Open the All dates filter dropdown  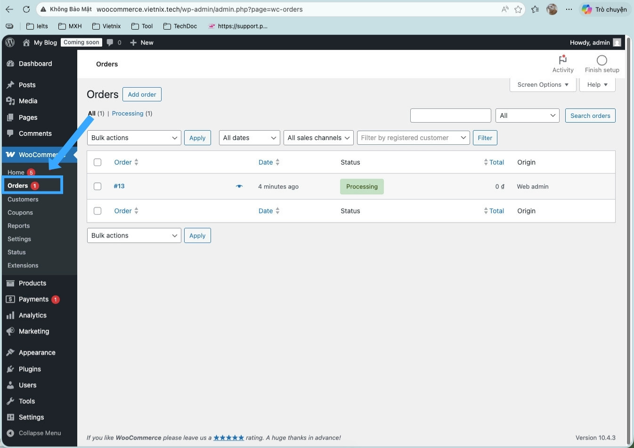coord(250,138)
